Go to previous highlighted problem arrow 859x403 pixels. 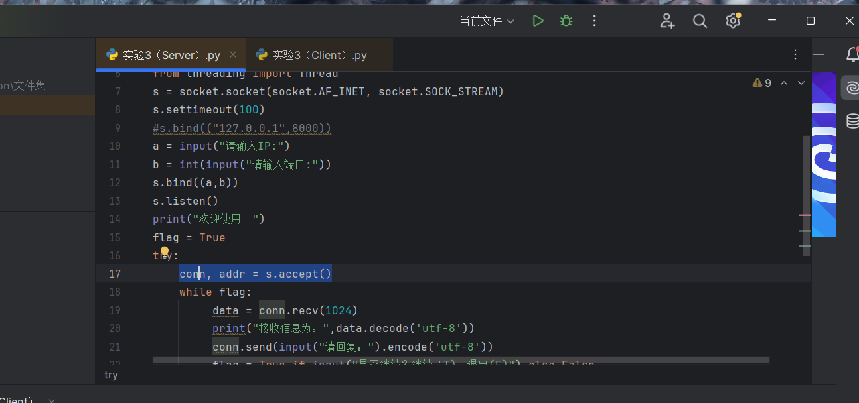point(784,83)
